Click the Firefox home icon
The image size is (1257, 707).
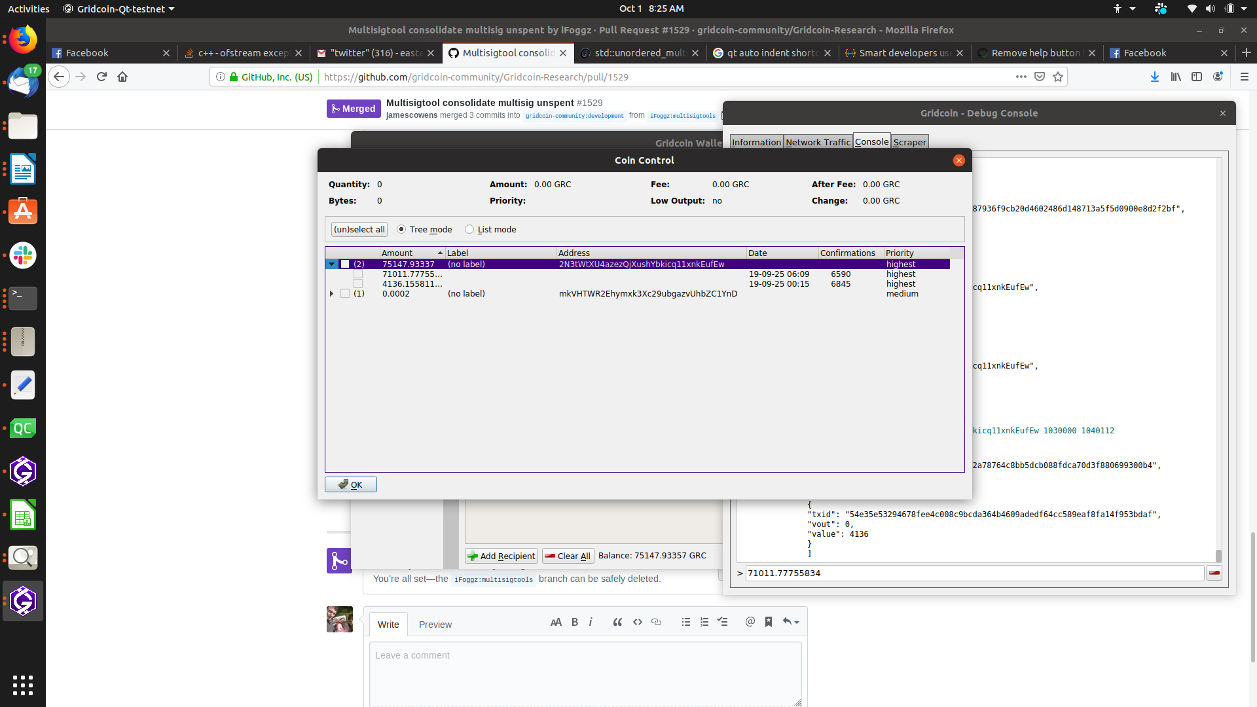122,77
